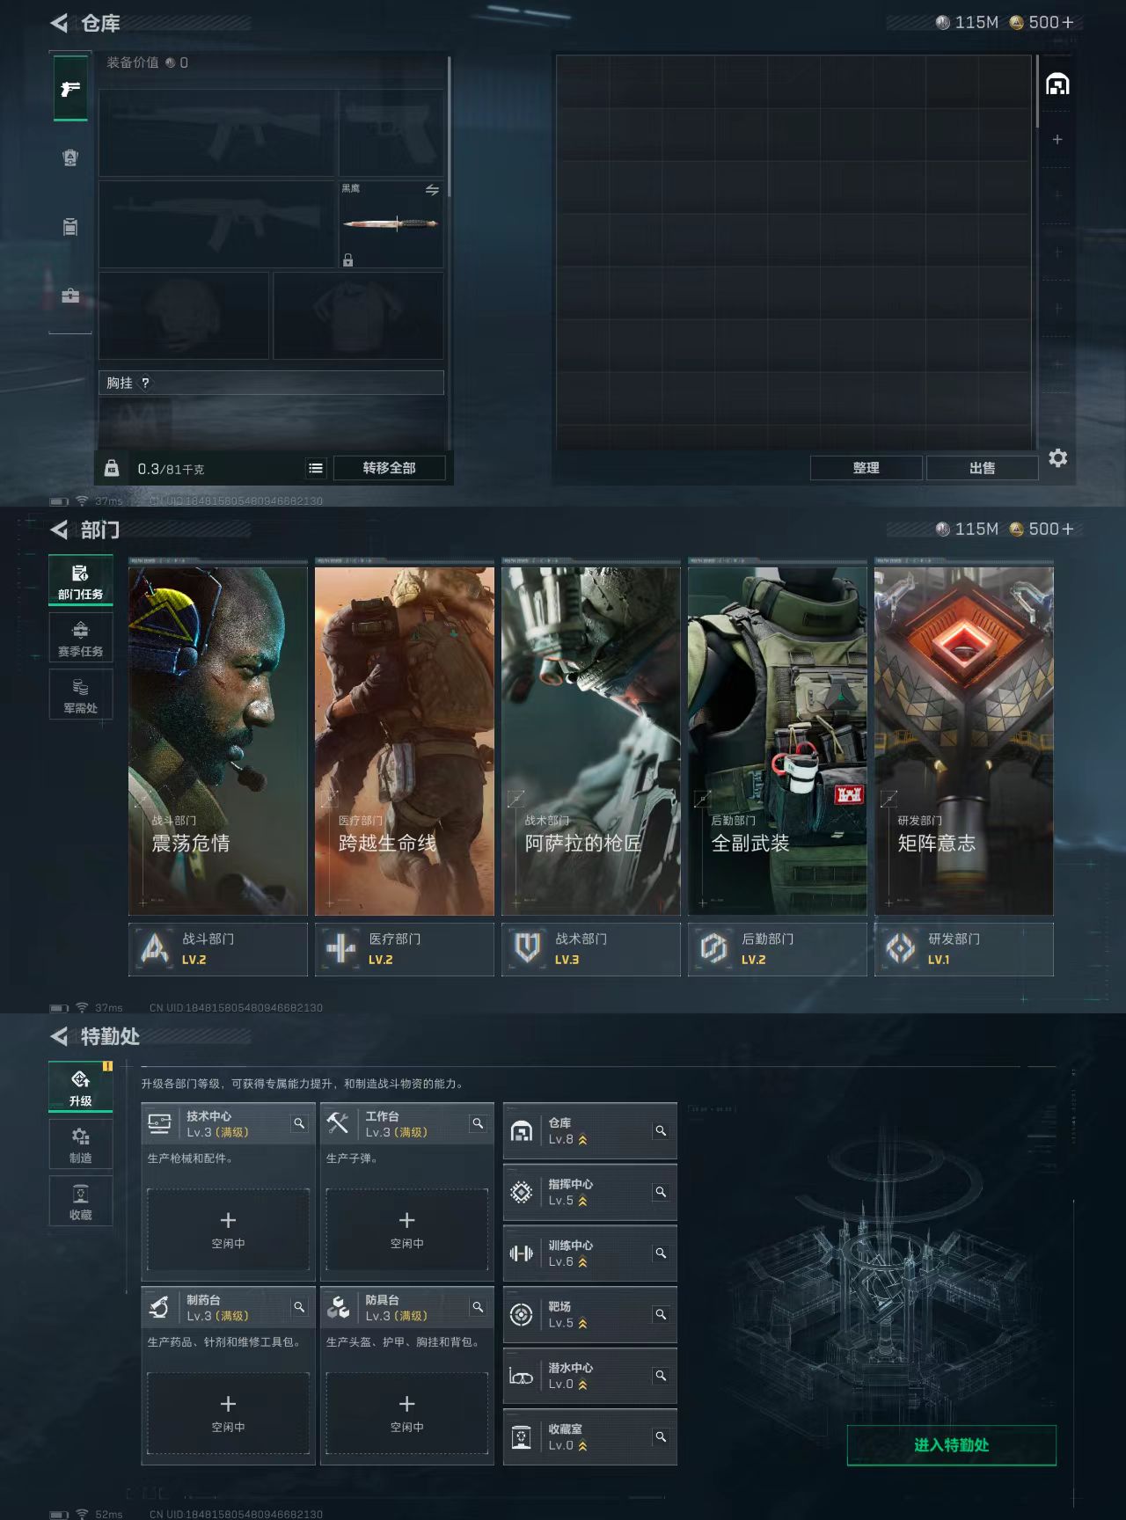Open the warehouse settings gear icon

coord(1057,458)
